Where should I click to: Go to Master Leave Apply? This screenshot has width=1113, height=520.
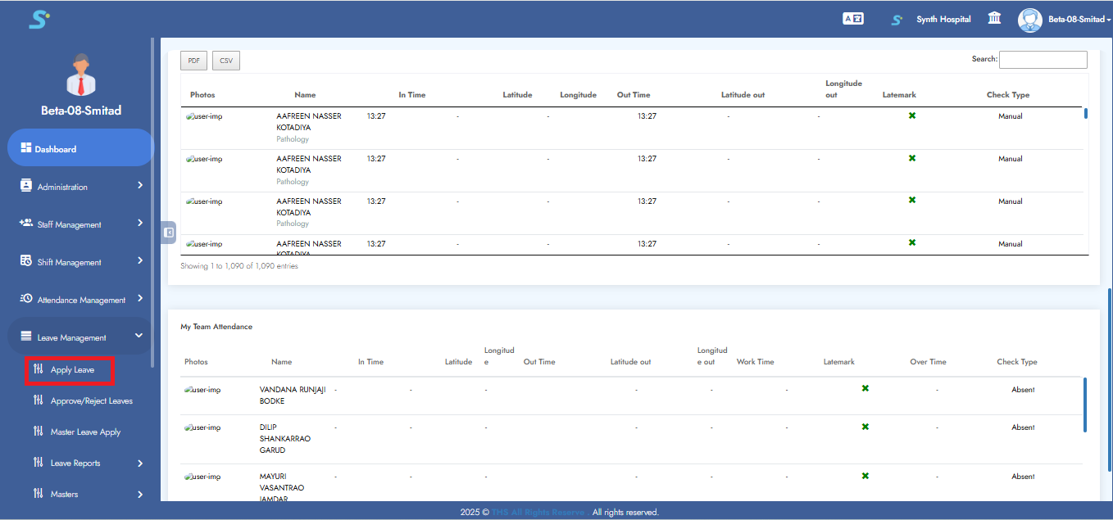tap(85, 432)
